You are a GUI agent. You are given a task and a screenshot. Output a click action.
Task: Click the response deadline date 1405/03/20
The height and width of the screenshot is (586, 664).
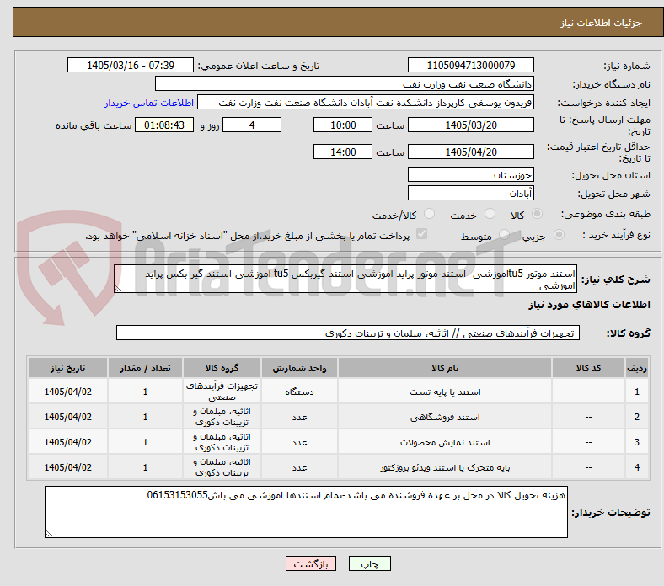coord(470,125)
